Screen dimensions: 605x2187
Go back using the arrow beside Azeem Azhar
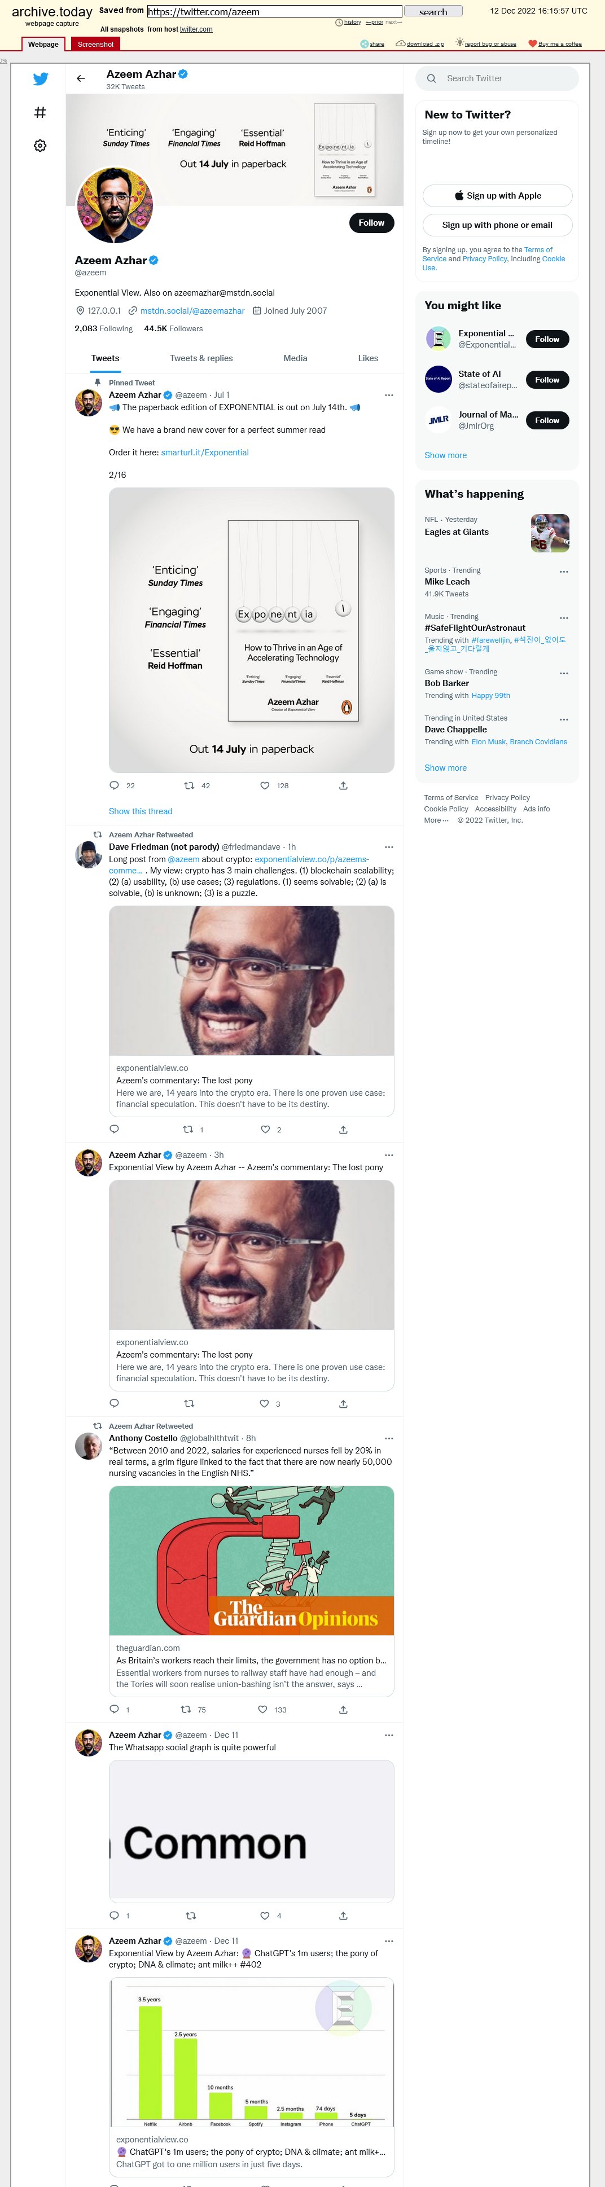(x=81, y=79)
